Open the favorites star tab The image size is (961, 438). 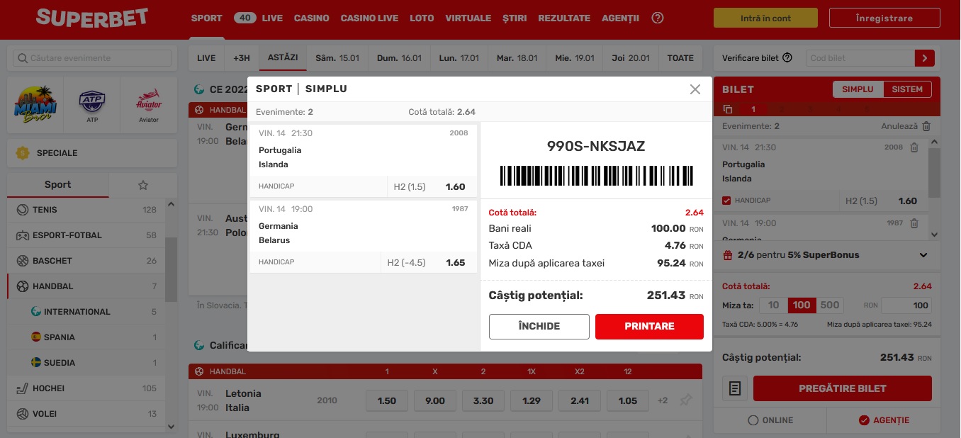click(x=143, y=185)
